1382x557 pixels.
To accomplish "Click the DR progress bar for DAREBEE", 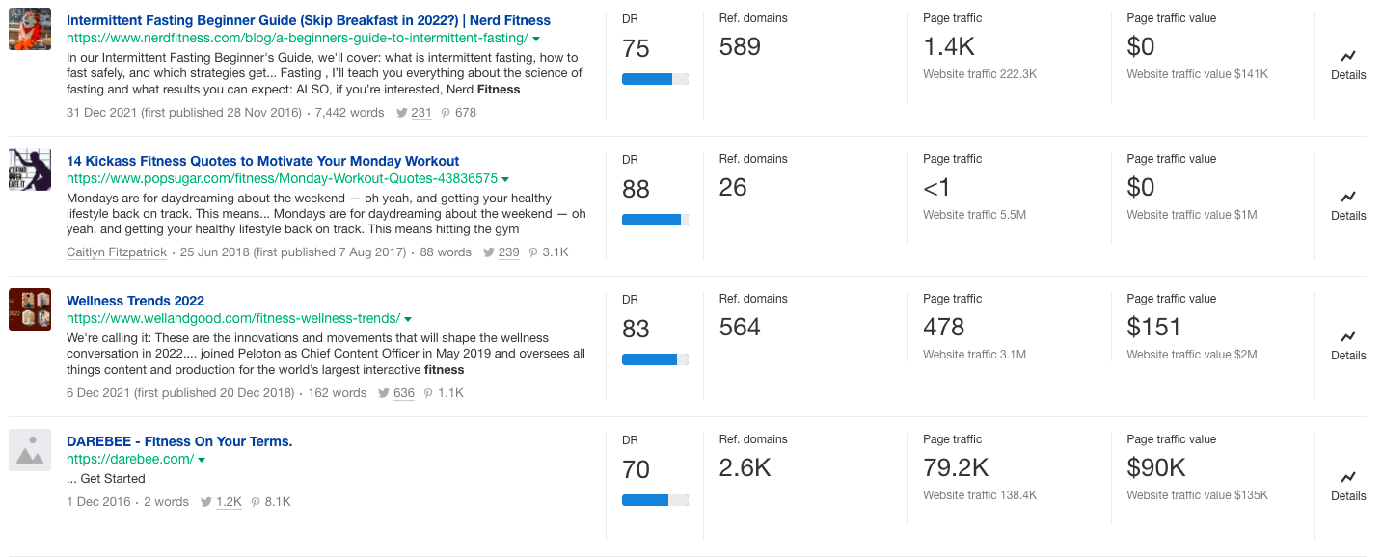I will (657, 500).
